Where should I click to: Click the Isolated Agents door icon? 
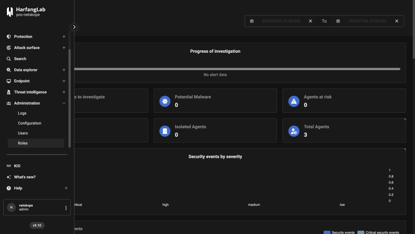coord(165,131)
